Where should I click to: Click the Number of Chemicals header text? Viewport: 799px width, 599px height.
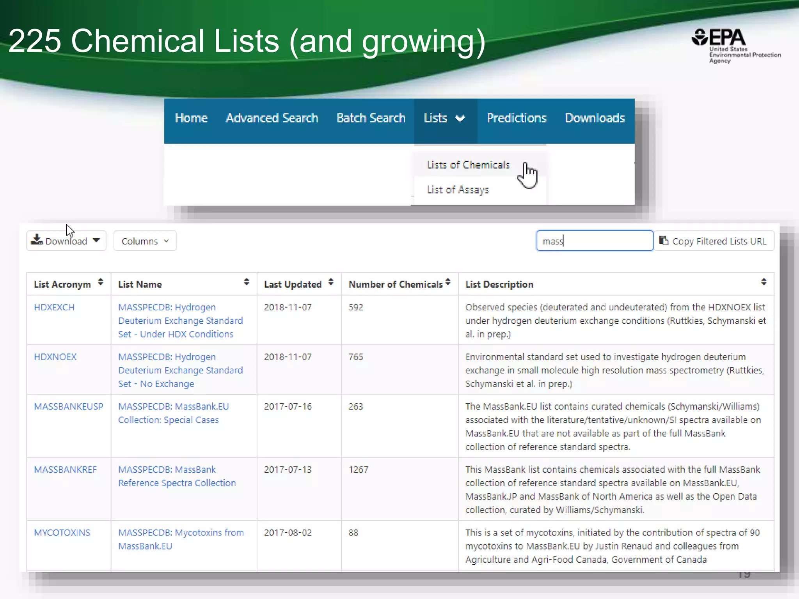point(396,284)
